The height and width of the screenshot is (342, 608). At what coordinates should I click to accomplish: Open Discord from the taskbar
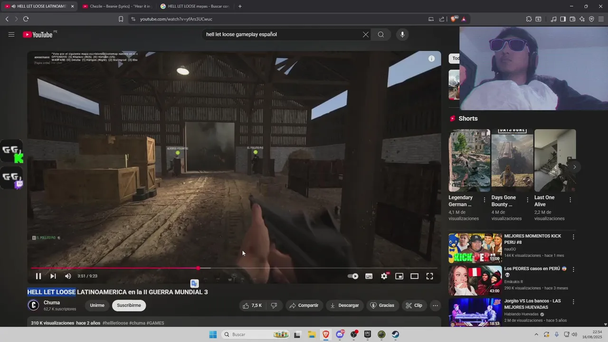tap(340, 334)
